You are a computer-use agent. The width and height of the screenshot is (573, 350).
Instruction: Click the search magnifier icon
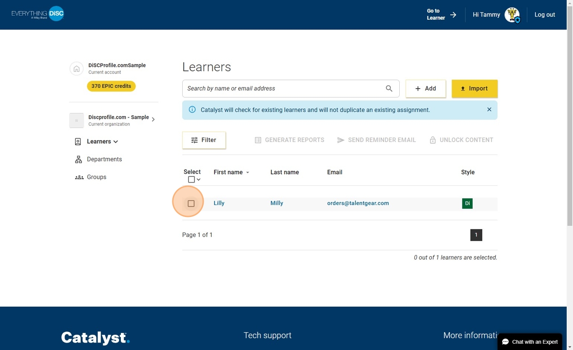(389, 88)
